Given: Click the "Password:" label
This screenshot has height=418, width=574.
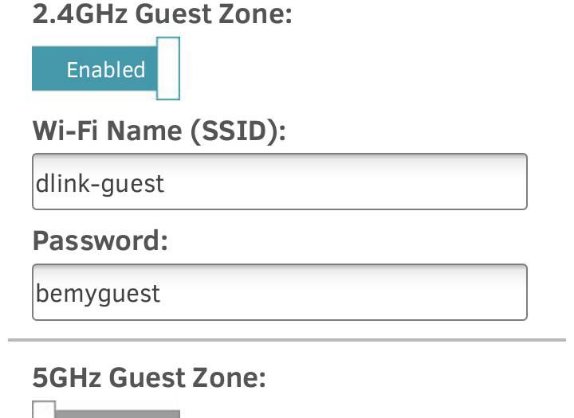Looking at the screenshot, I should (x=100, y=240).
